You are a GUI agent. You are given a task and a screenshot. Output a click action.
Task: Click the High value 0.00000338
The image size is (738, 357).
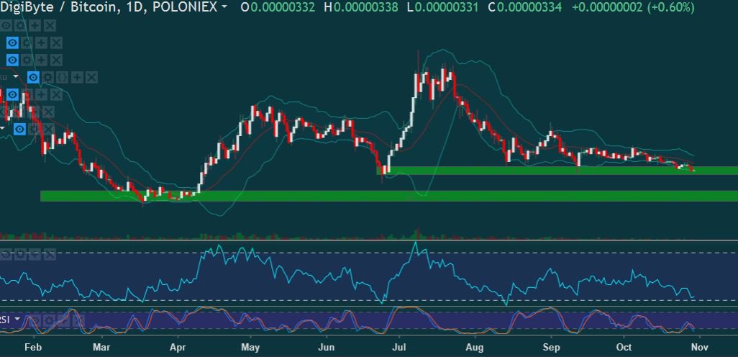(365, 7)
